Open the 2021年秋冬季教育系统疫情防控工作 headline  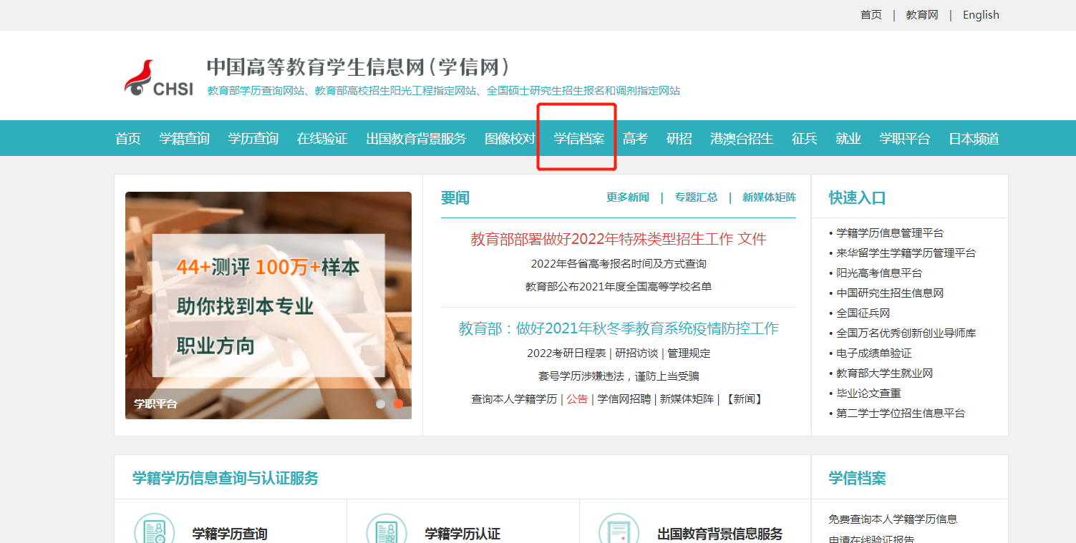(619, 328)
